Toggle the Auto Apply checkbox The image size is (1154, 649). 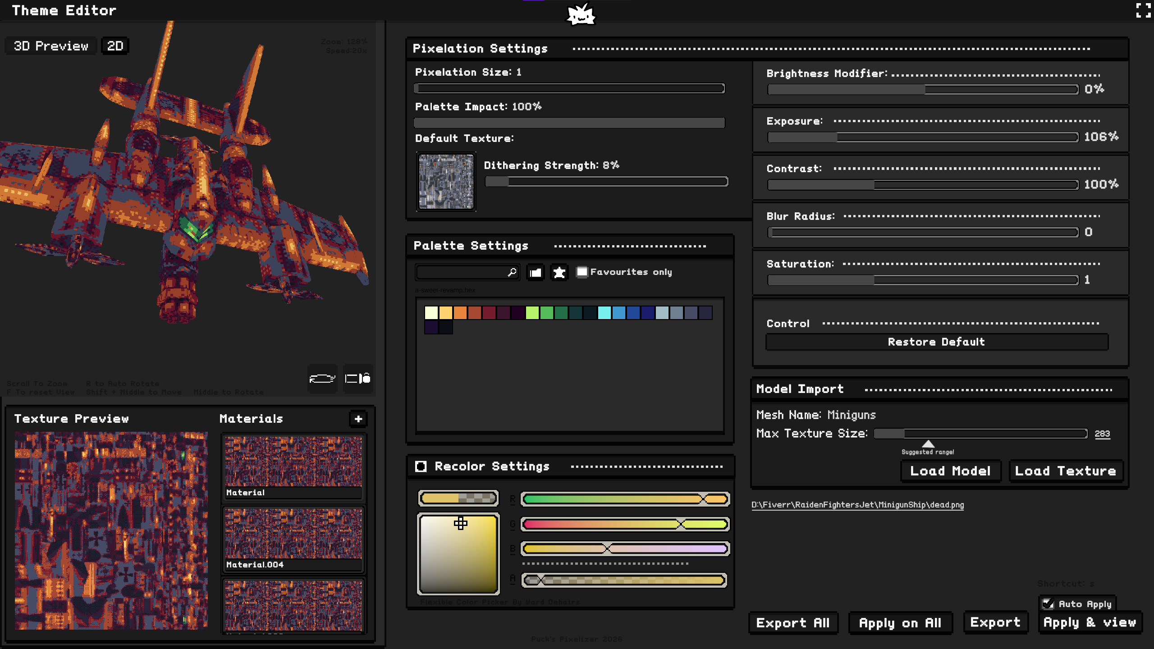1049,604
